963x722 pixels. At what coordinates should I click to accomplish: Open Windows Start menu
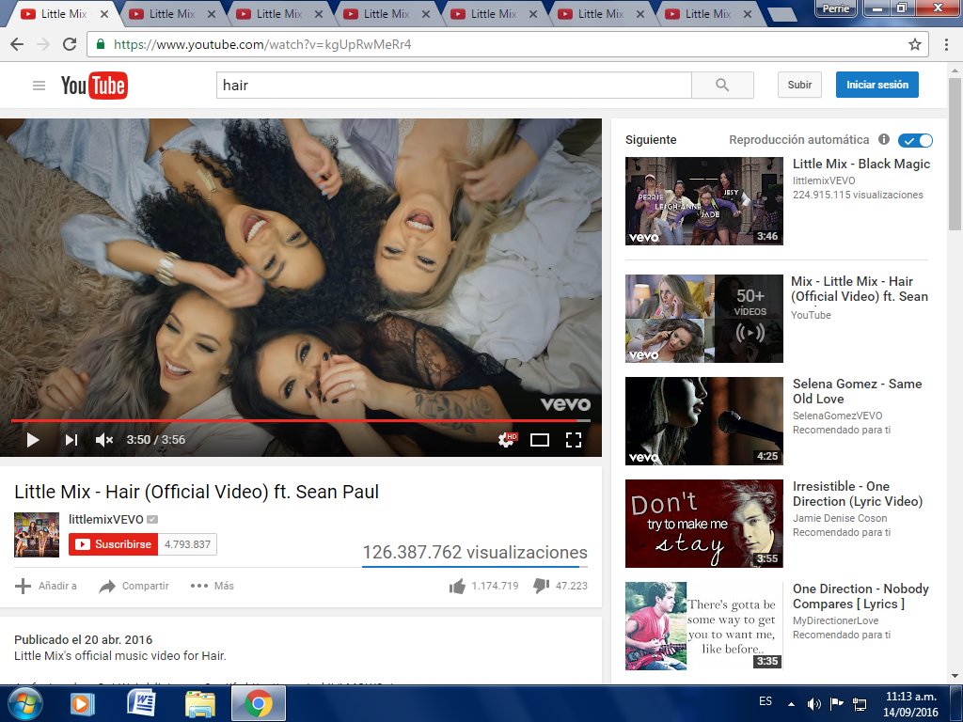click(24, 703)
